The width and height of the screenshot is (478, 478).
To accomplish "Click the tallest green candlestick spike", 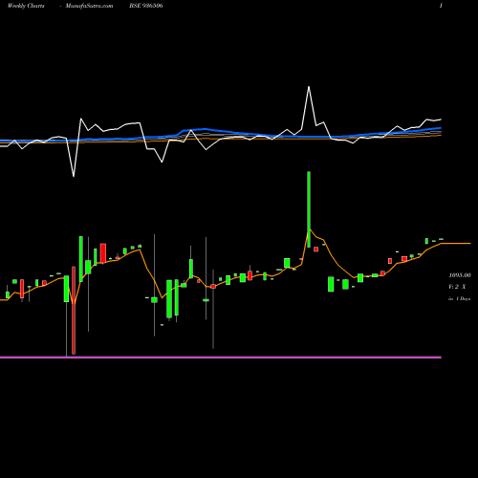I will click(x=309, y=209).
